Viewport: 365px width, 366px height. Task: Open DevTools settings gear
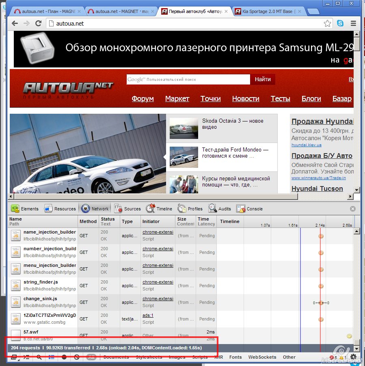pos(353,357)
